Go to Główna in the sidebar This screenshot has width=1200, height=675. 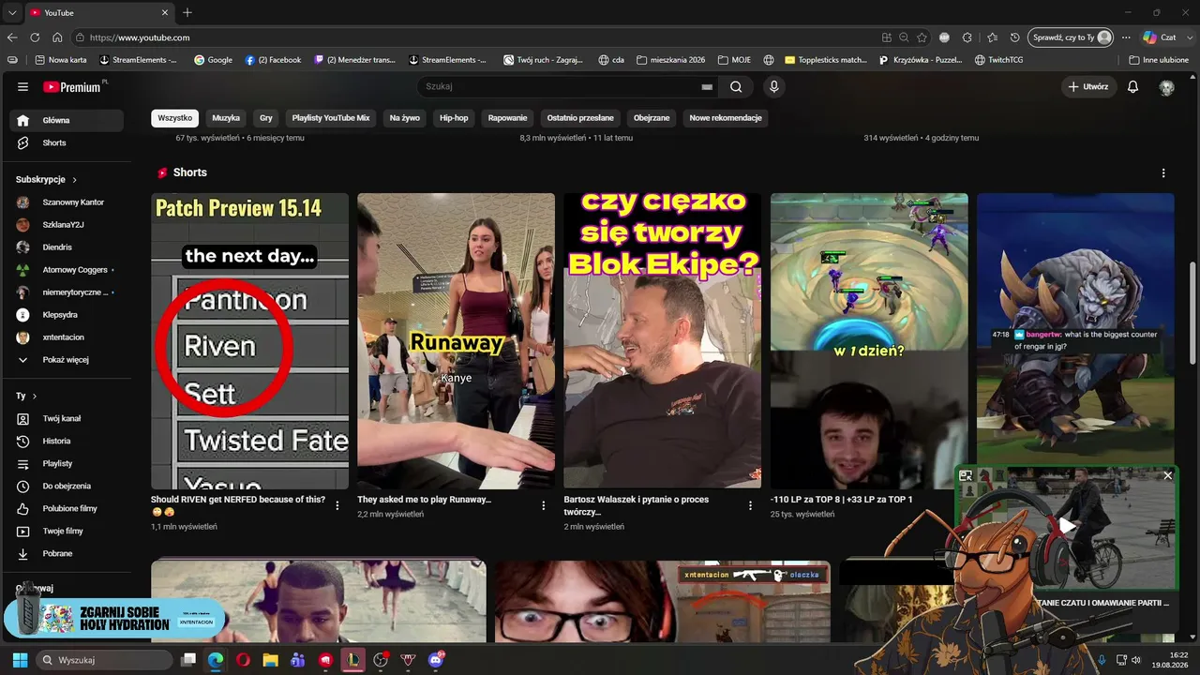[x=67, y=120]
